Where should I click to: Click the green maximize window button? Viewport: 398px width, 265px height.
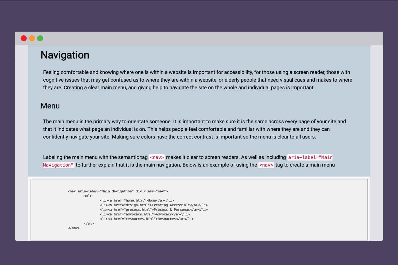click(x=40, y=38)
